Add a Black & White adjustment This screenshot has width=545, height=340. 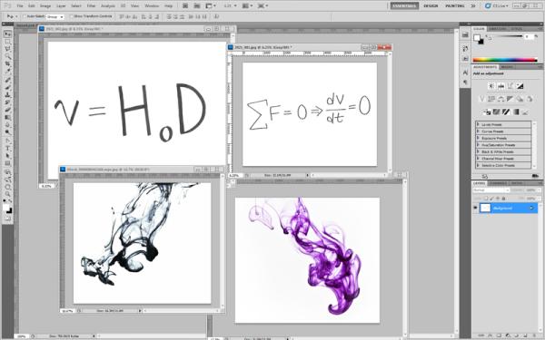(x=510, y=99)
